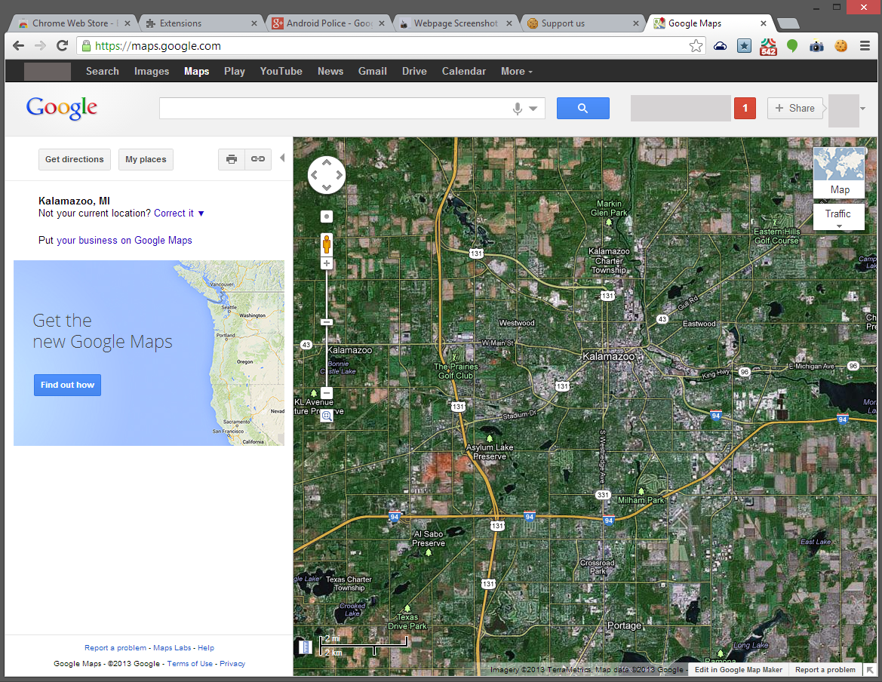Click the Find out how button
The image size is (882, 682).
[67, 385]
